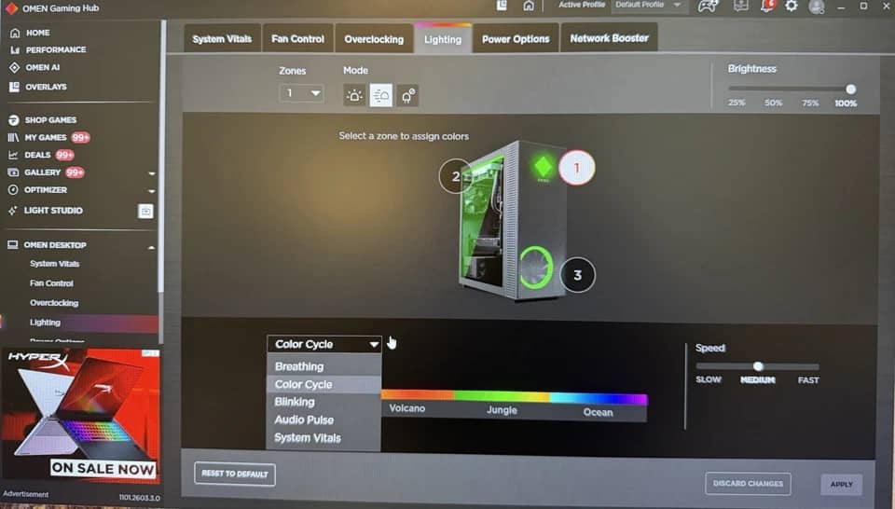Open the Active Profile dropdown
The image size is (895, 509).
649,6
